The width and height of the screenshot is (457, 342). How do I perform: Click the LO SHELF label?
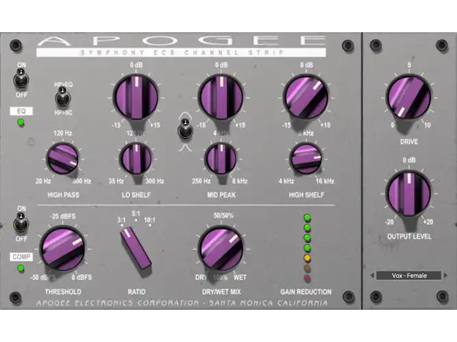click(x=136, y=195)
